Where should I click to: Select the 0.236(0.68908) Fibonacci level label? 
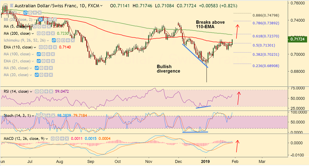click(266, 66)
